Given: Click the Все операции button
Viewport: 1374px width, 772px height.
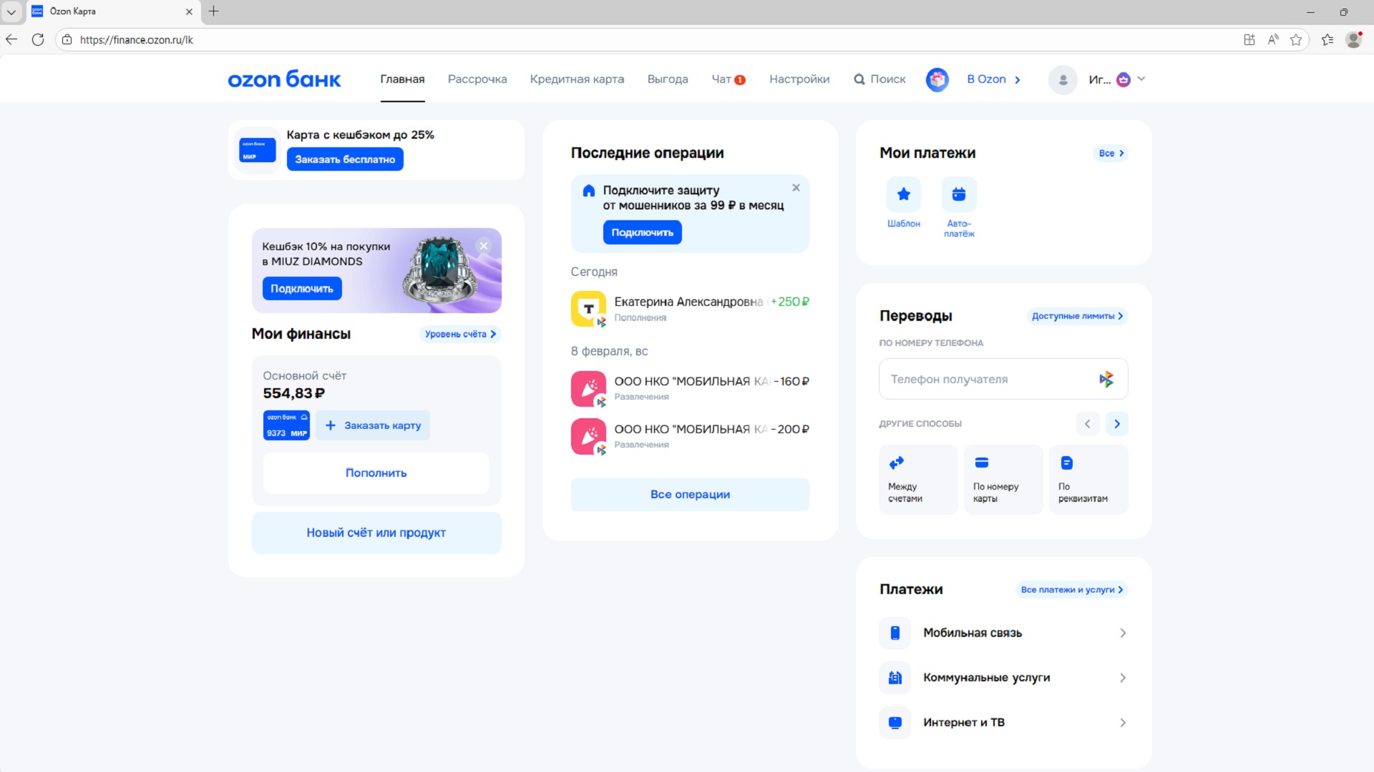Looking at the screenshot, I should (689, 495).
